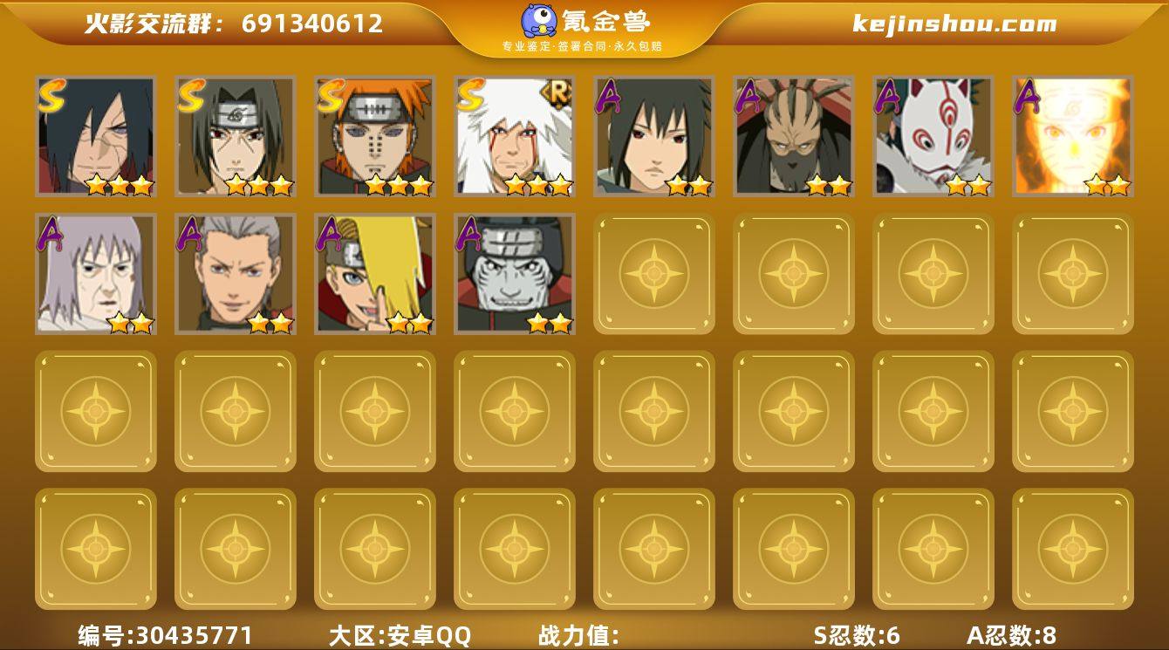Choose the orange-haired Pain character card
This screenshot has width=1169, height=650.
click(375, 135)
